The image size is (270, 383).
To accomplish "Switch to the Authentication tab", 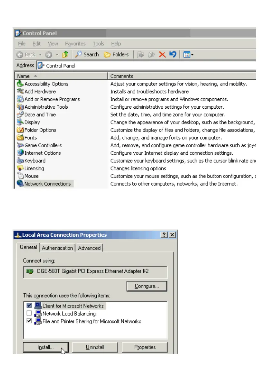I will (x=57, y=248).
